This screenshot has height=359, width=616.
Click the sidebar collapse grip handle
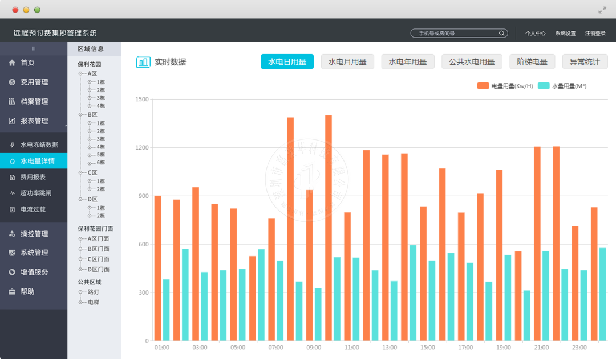tap(34, 48)
